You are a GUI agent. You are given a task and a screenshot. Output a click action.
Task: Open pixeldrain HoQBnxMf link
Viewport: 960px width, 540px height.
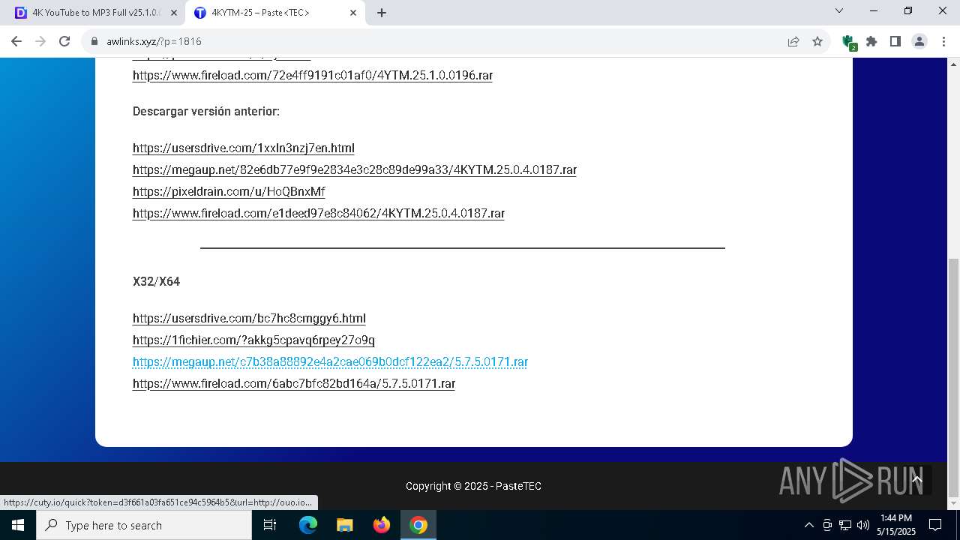click(x=229, y=191)
